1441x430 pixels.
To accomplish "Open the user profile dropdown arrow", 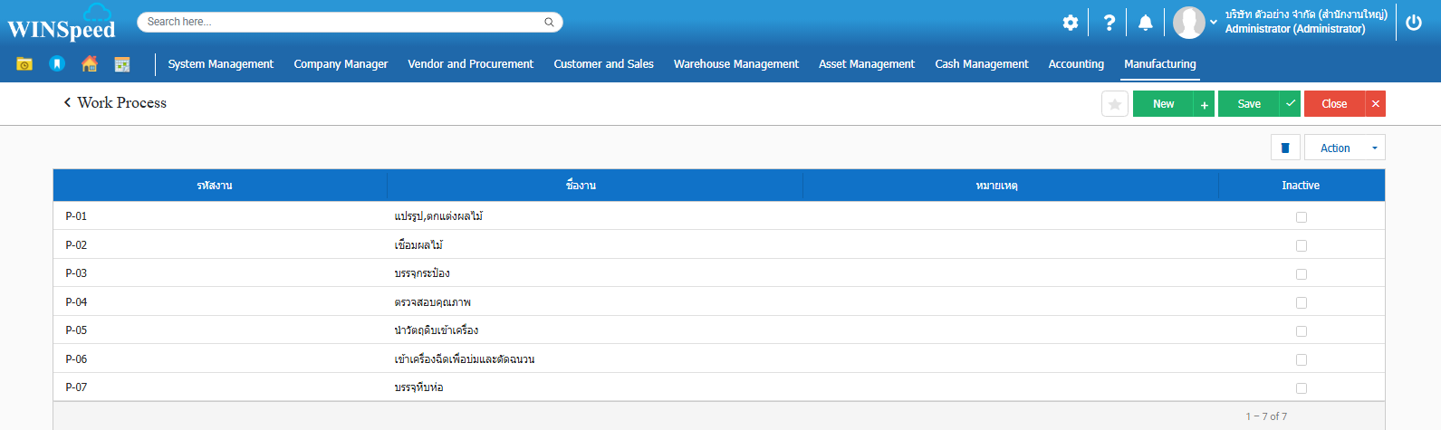I will 1214,22.
